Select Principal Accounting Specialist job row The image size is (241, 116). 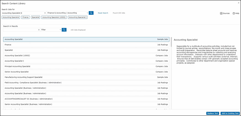86,66
